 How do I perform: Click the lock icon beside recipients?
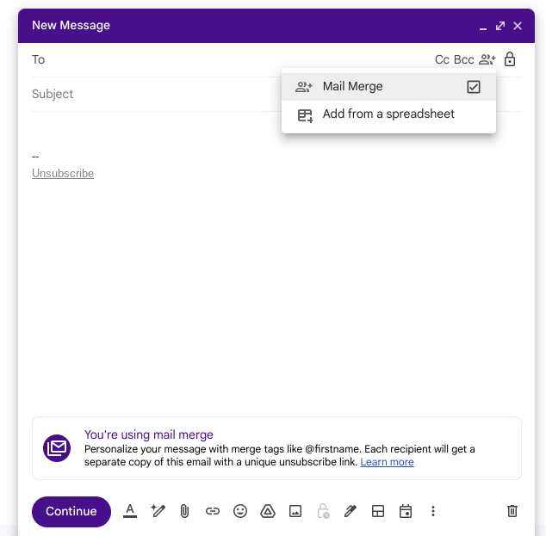510,59
